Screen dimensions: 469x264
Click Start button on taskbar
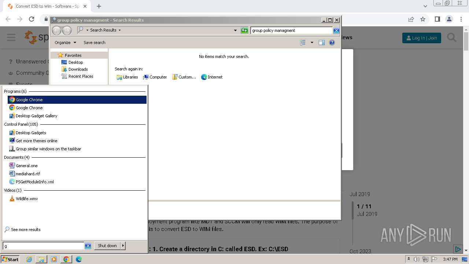click(10, 259)
